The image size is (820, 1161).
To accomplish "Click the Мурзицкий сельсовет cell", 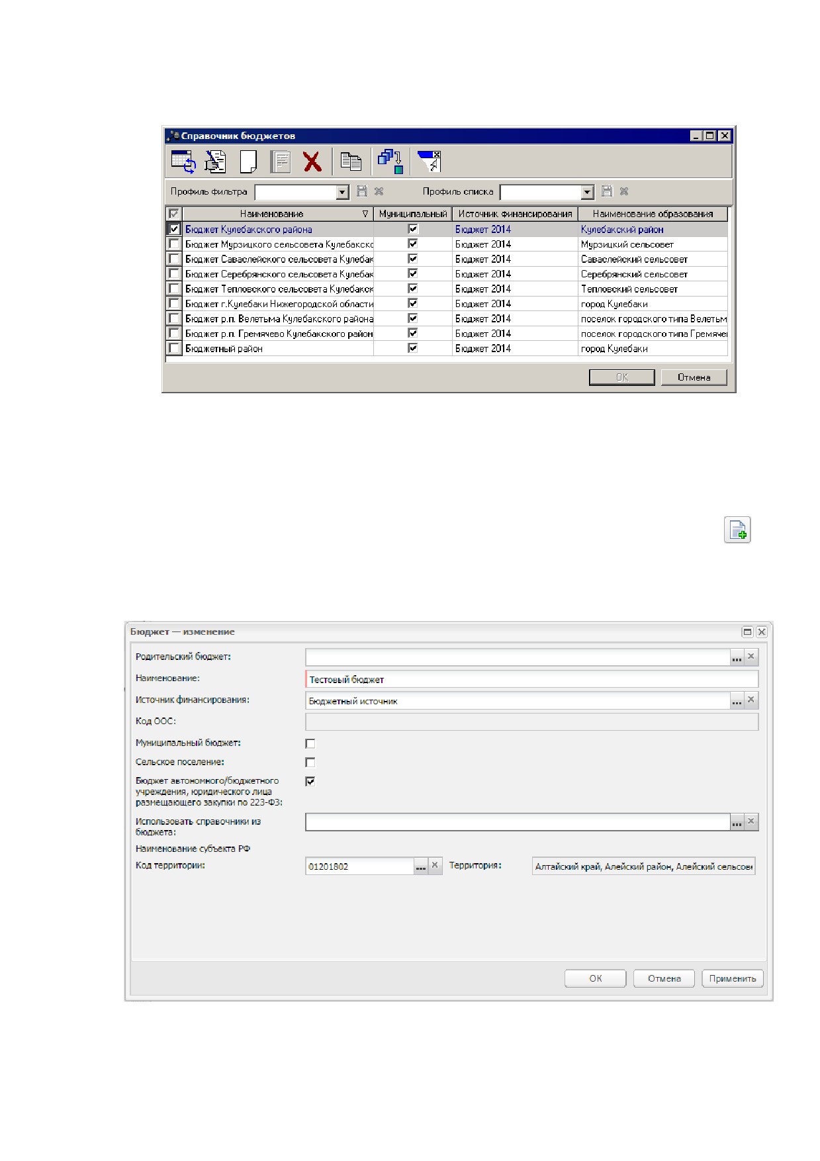I will (x=653, y=244).
